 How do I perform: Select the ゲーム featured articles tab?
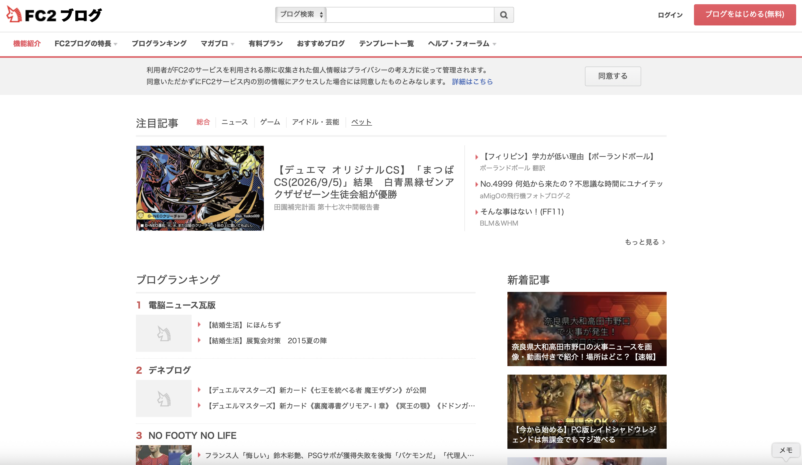(270, 122)
